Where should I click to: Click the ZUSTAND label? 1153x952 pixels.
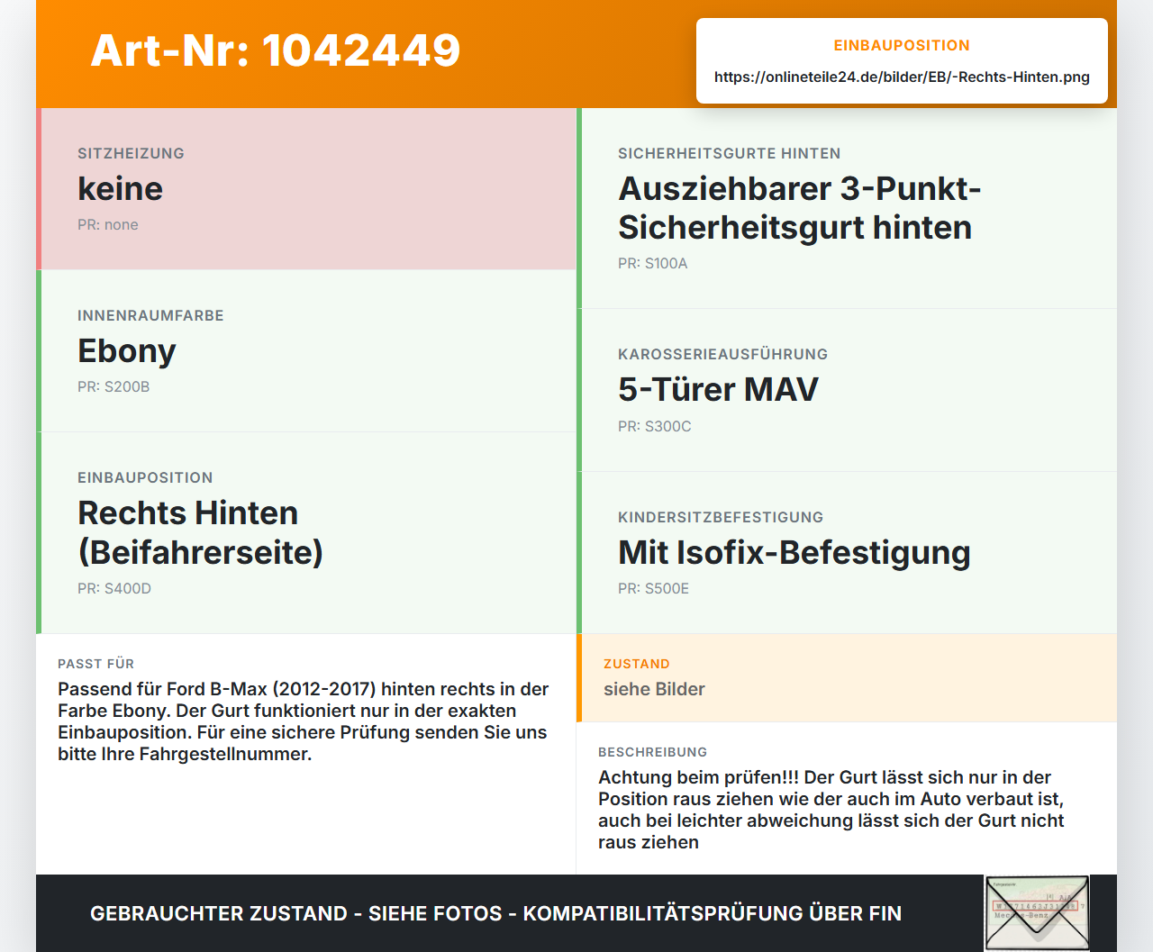tap(637, 664)
